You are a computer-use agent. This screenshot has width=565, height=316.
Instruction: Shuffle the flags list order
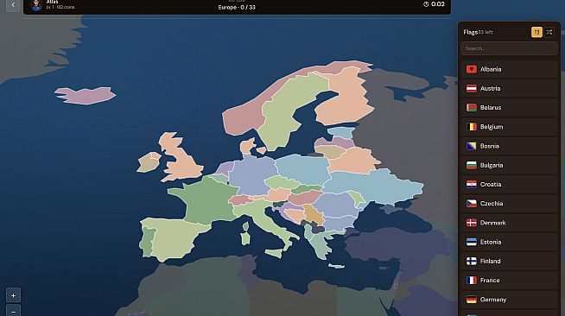pyautogui.click(x=549, y=33)
